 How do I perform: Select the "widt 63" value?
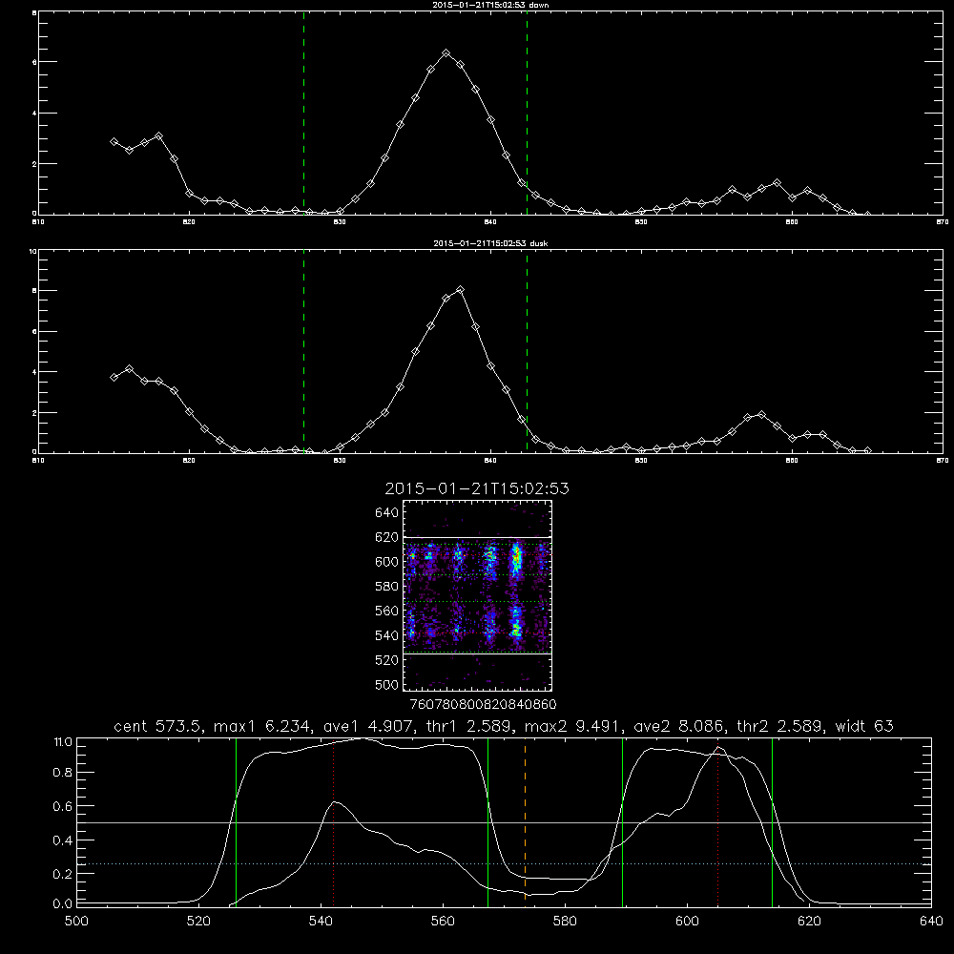(864, 726)
